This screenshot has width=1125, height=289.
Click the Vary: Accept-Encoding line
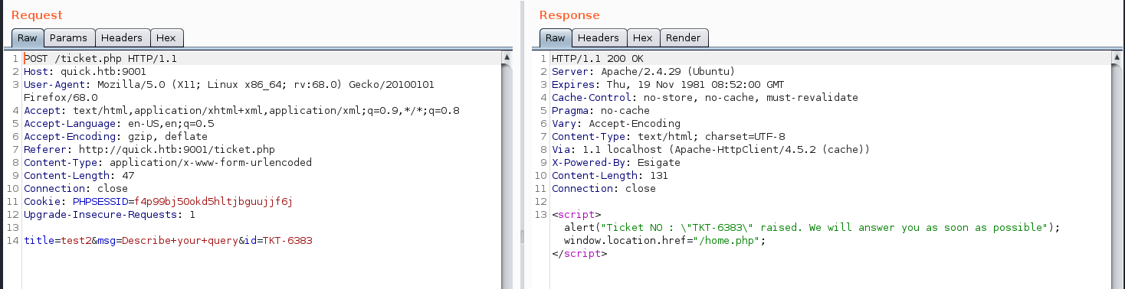pyautogui.click(x=615, y=123)
